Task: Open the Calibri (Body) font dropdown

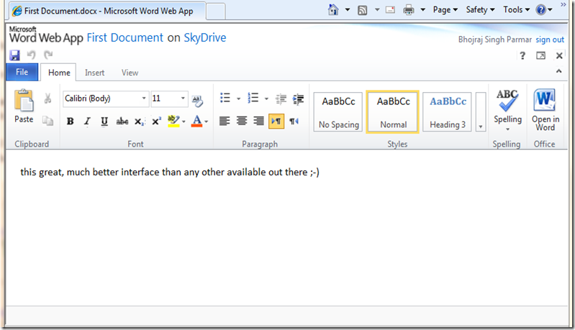Action: pyautogui.click(x=145, y=98)
